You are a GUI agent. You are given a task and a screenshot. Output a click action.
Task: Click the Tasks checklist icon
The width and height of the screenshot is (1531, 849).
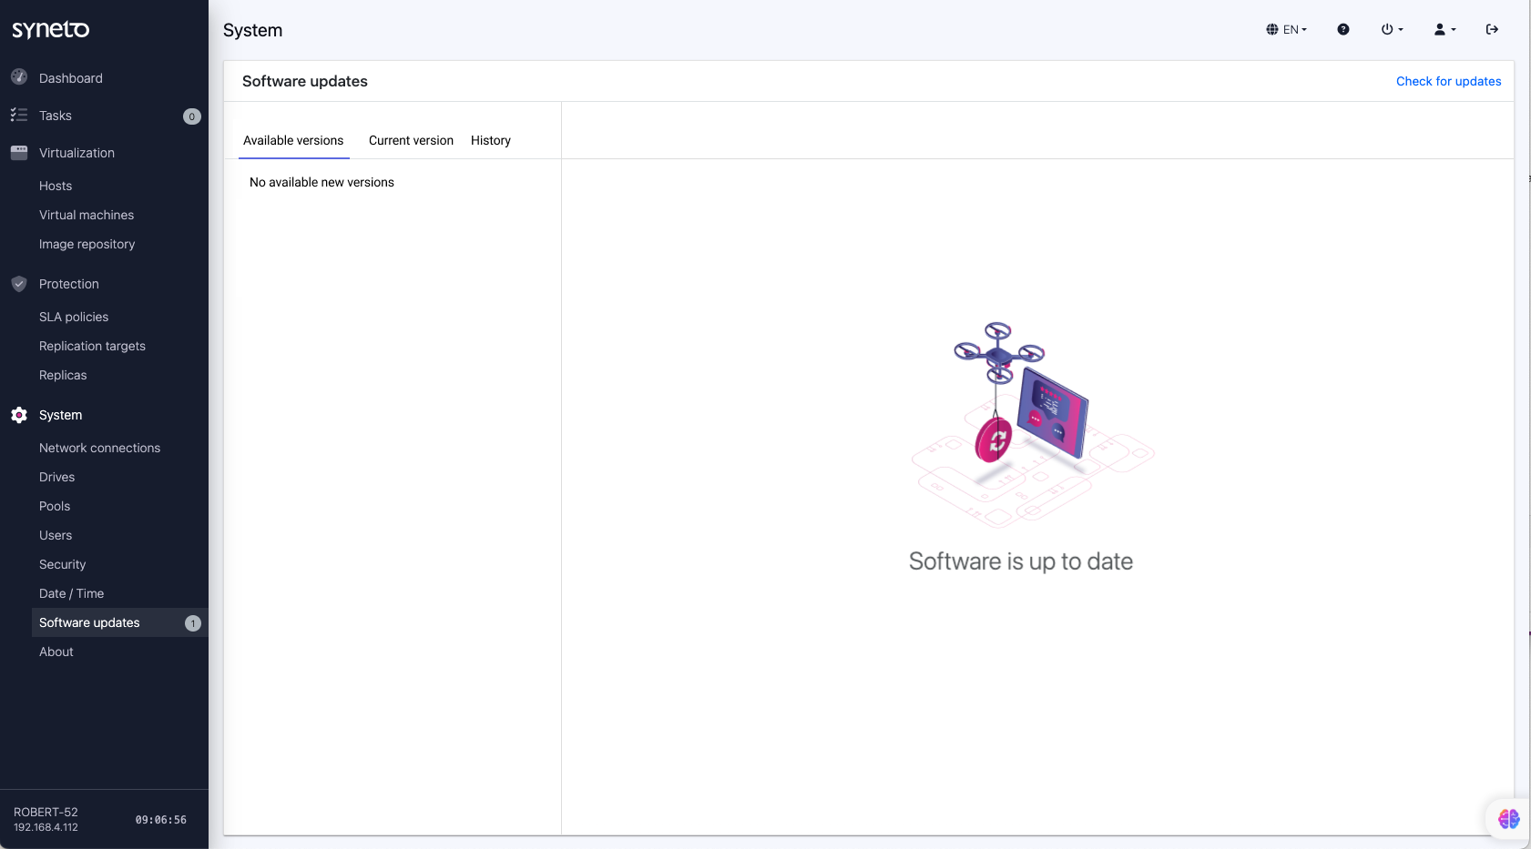[x=19, y=115]
